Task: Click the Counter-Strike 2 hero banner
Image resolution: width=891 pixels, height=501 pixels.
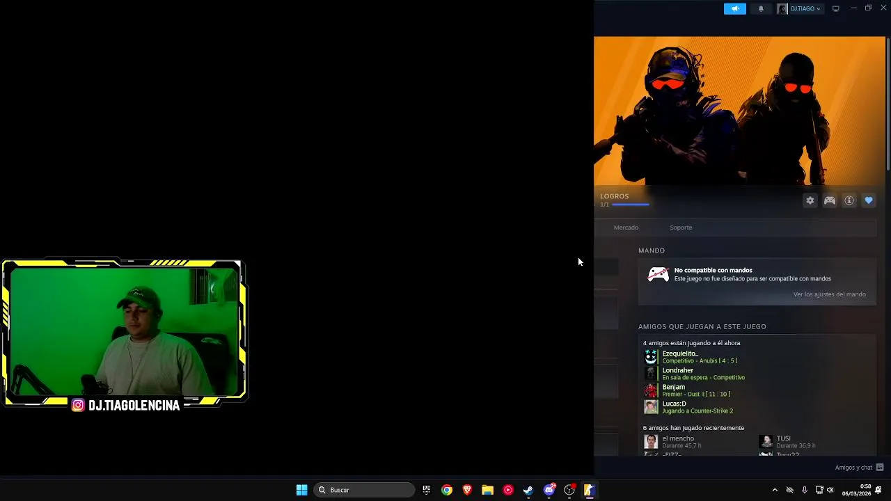Action: (x=739, y=111)
